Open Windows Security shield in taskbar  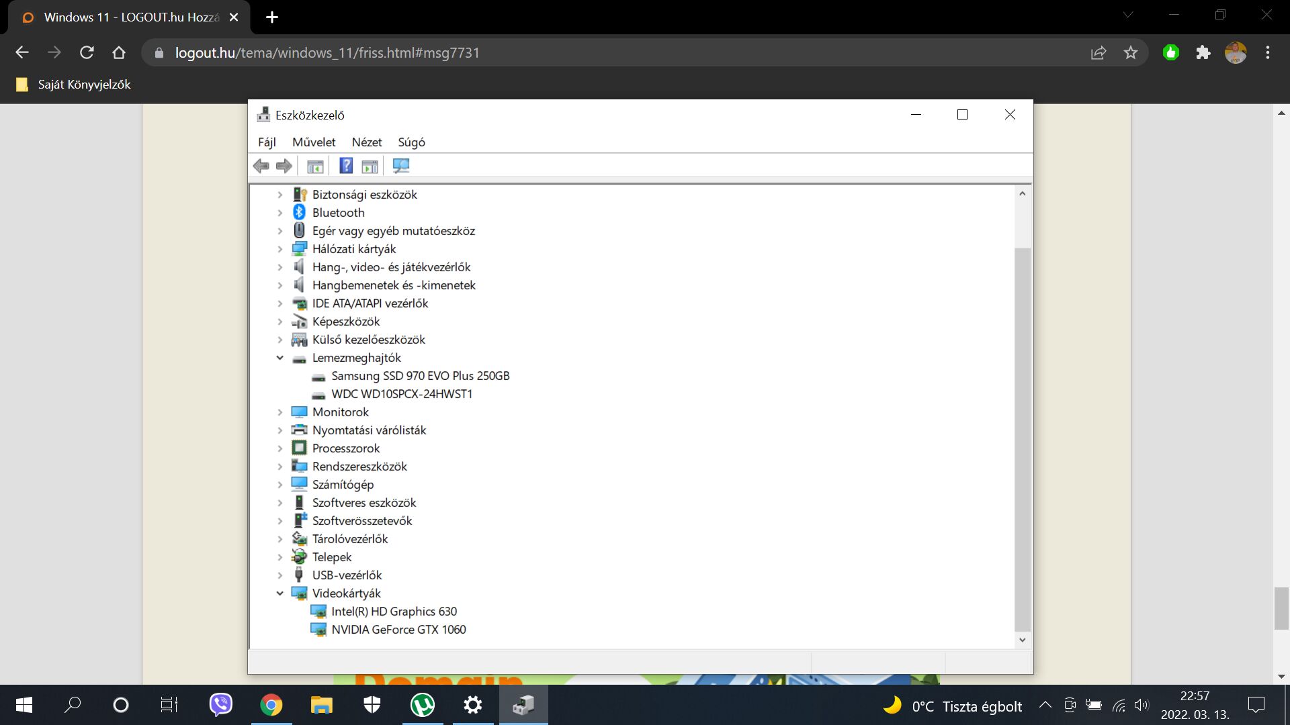click(372, 705)
